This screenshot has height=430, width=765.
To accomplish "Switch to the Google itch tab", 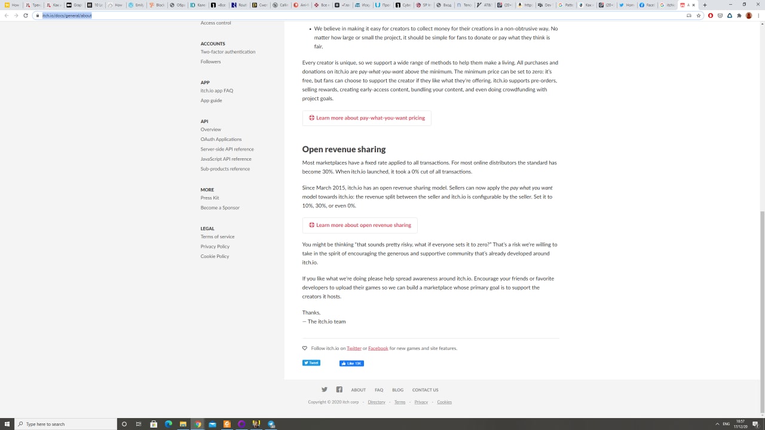I will coord(667,5).
